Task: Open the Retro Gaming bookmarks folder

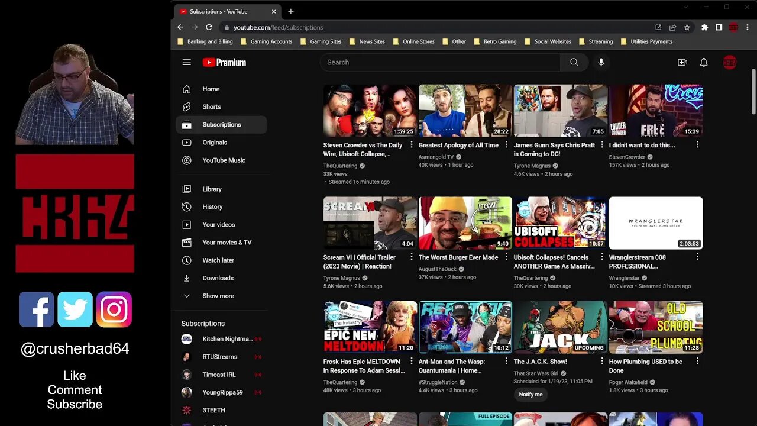Action: (495, 41)
